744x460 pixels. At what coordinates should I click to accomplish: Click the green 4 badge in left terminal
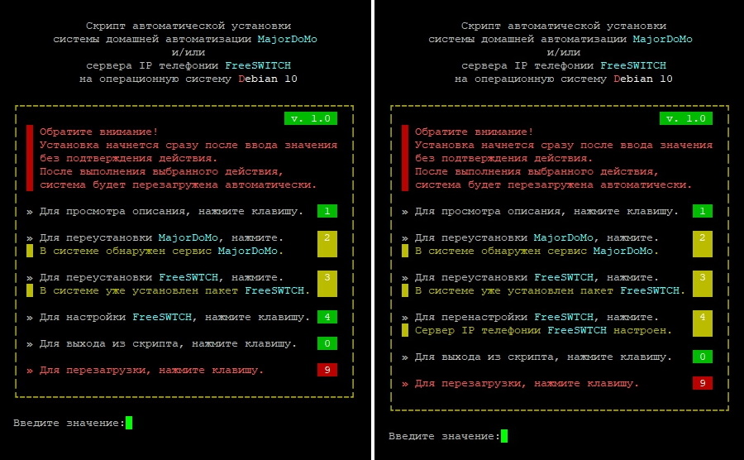327,317
